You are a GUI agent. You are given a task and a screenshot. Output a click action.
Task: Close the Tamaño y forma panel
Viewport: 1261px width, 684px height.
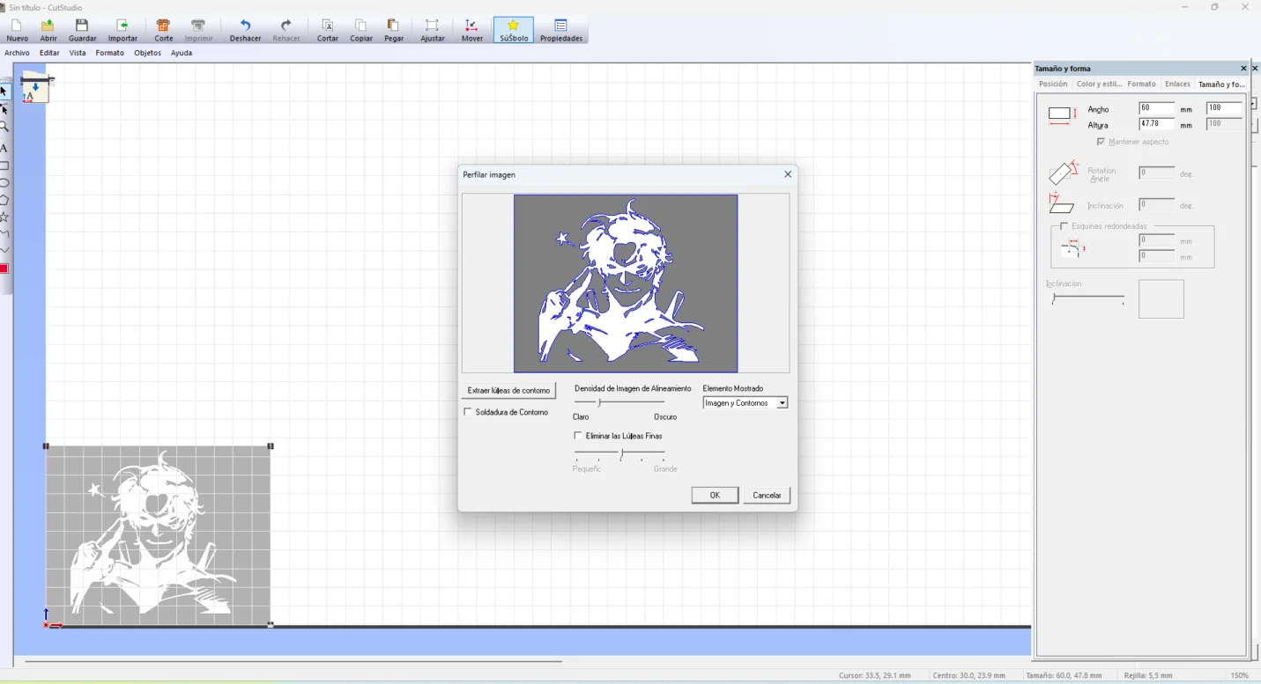pos(1243,68)
